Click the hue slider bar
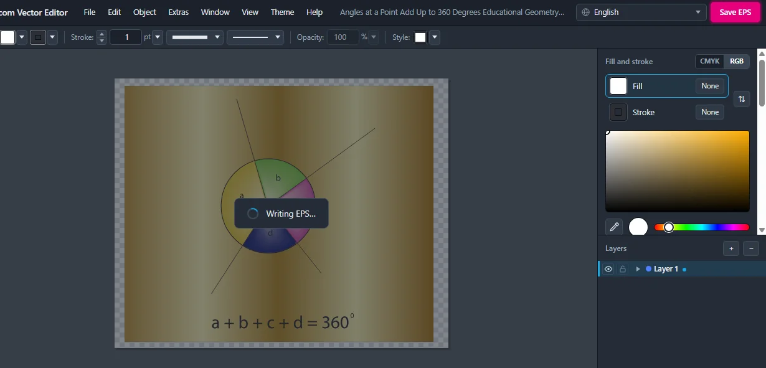This screenshot has height=368, width=766. [x=702, y=227]
